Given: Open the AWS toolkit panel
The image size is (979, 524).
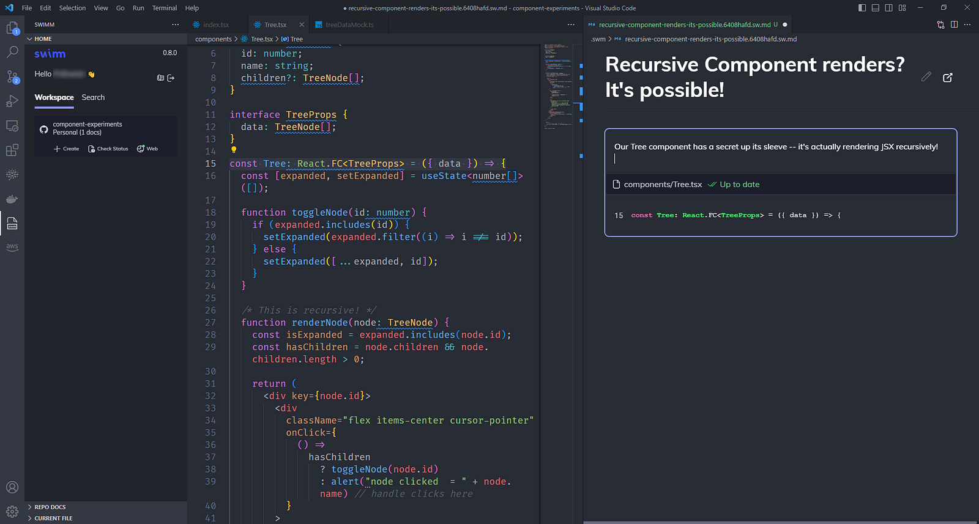Looking at the screenshot, I should 12,247.
